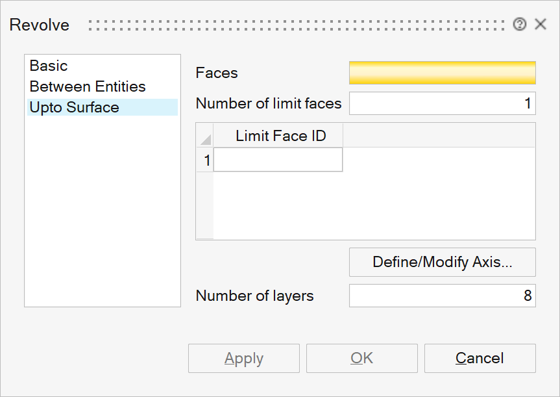The width and height of the screenshot is (560, 397).
Task: Click the Revolve title text
Action: (x=40, y=25)
